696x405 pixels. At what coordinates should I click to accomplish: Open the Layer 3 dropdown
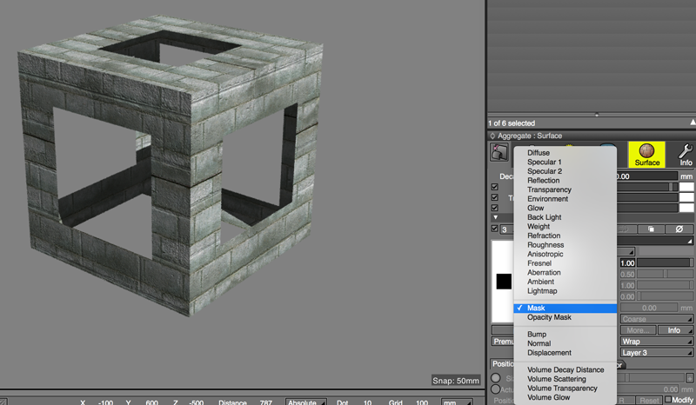657,353
